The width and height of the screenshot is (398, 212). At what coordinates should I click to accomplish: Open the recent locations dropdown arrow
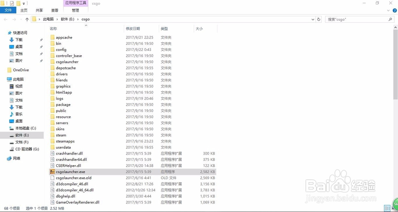click(x=21, y=19)
